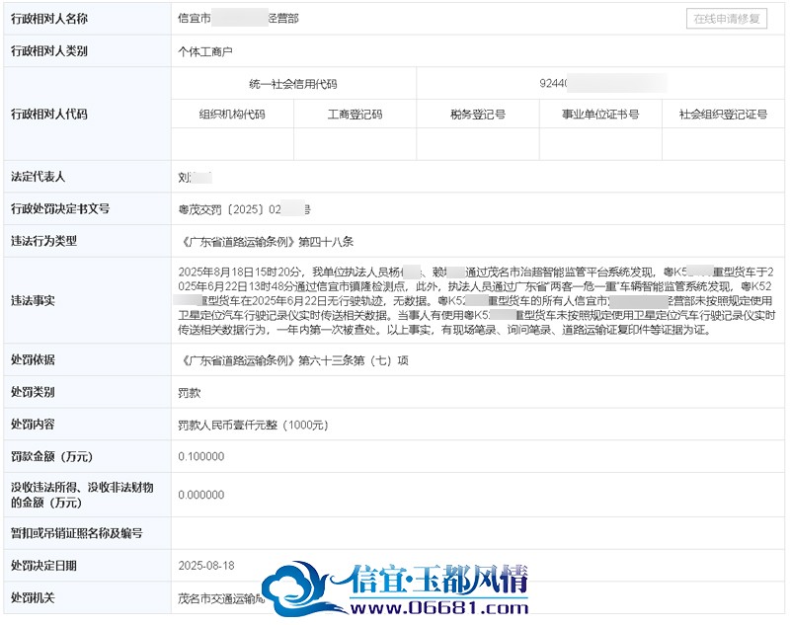This screenshot has width=790, height=625.
Task: Select the date 2025-08-18
Action: tap(206, 566)
